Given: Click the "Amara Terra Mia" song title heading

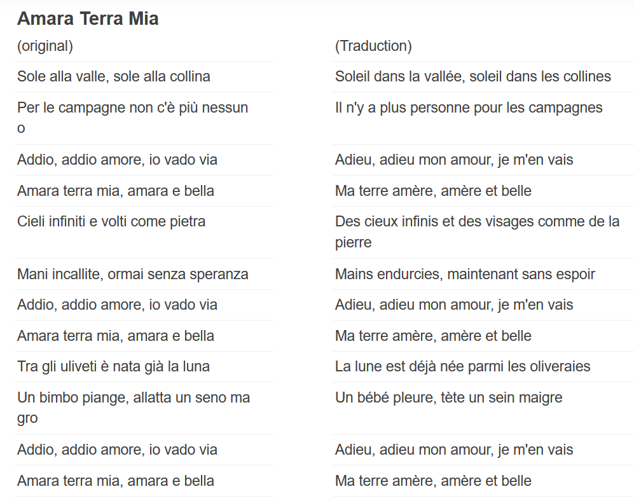Looking at the screenshot, I should (88, 19).
